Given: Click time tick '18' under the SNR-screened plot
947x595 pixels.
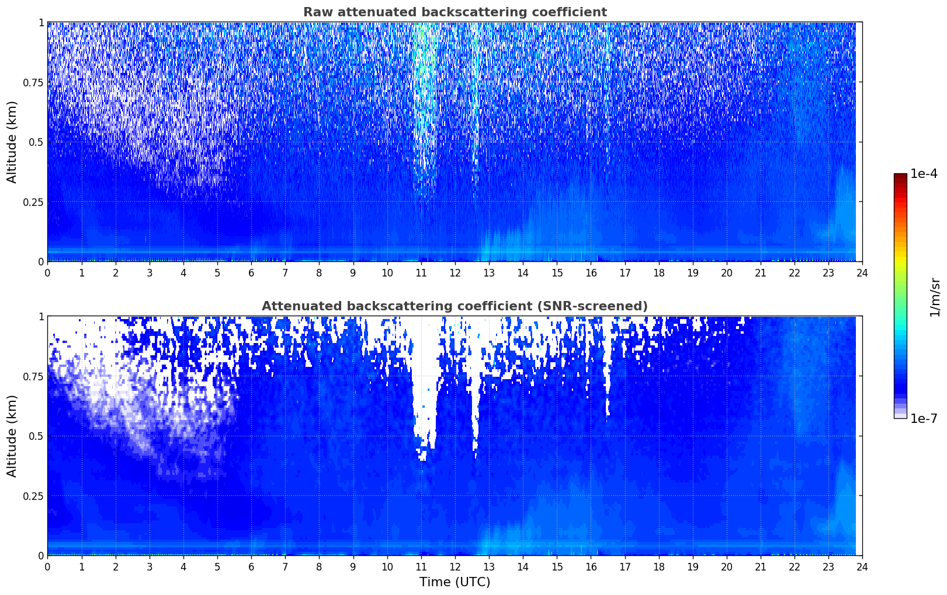Looking at the screenshot, I should (x=658, y=566).
